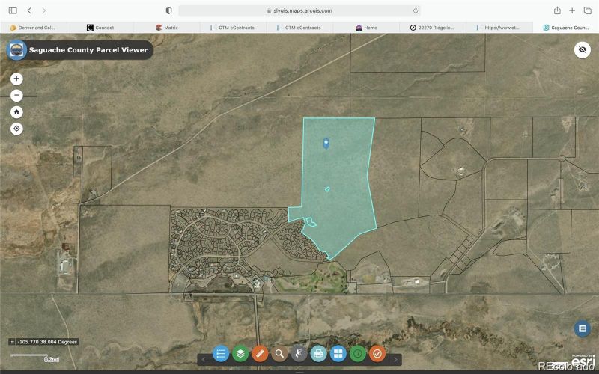Image resolution: width=599 pixels, height=374 pixels.
Task: Find my location on the map
Action: click(16, 129)
